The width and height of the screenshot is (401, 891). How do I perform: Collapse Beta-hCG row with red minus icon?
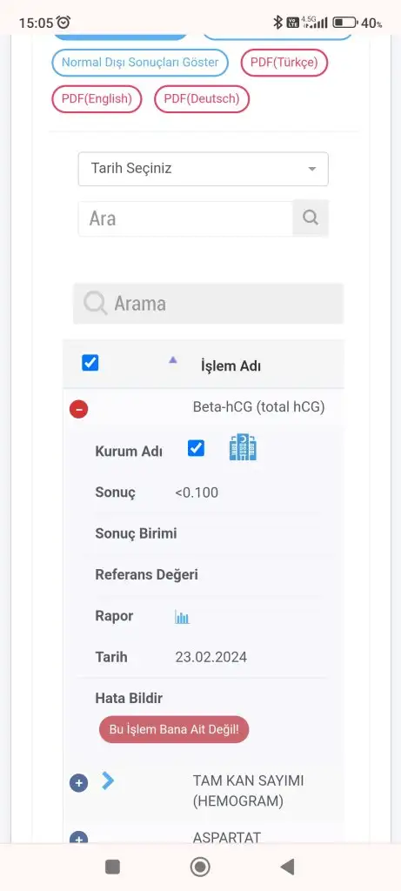click(x=78, y=409)
